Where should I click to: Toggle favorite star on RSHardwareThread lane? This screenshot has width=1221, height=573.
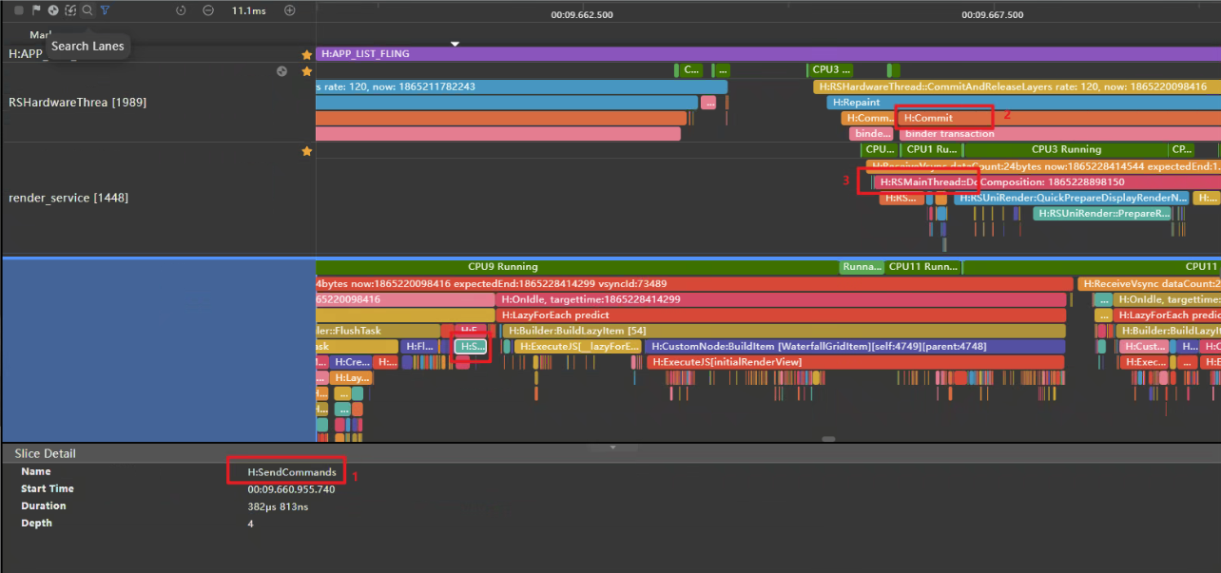pyautogui.click(x=306, y=71)
